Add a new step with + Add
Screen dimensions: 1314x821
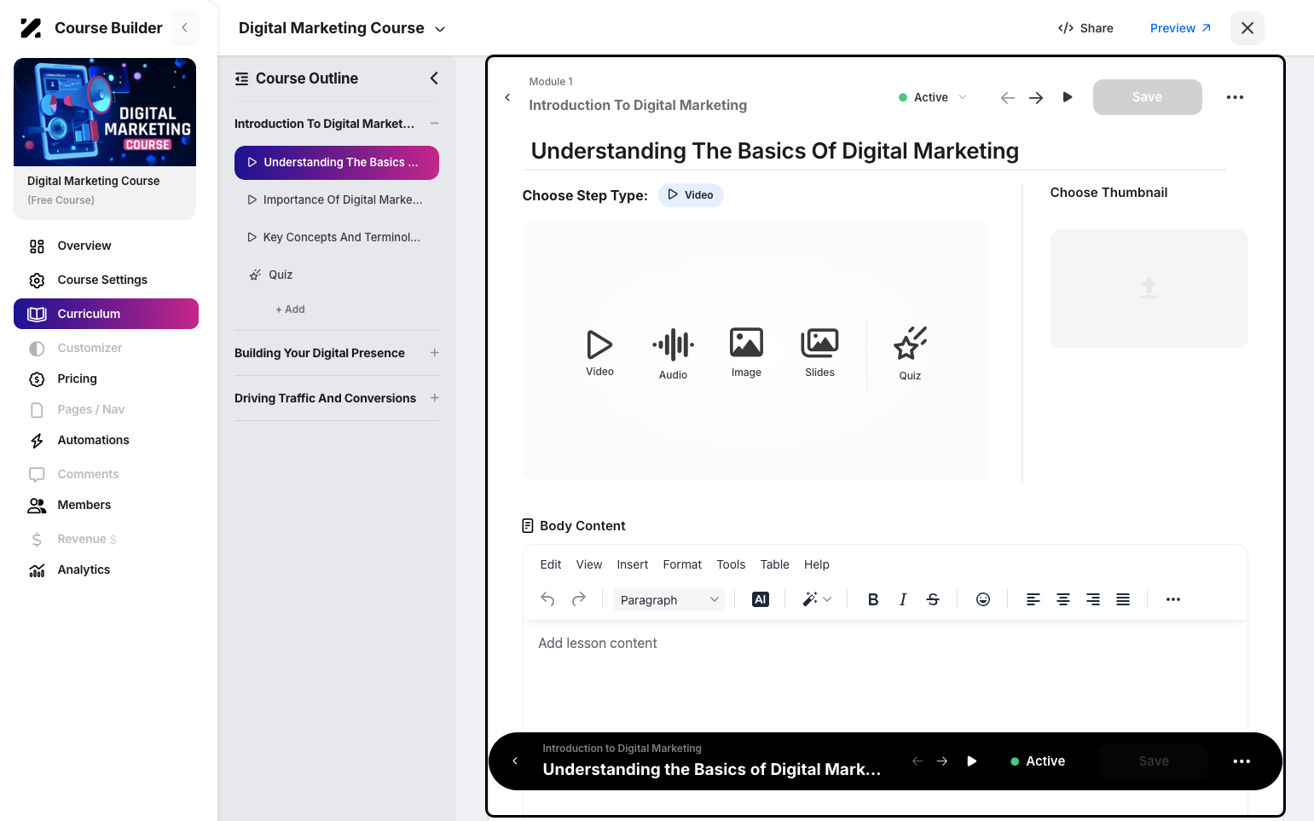click(290, 309)
